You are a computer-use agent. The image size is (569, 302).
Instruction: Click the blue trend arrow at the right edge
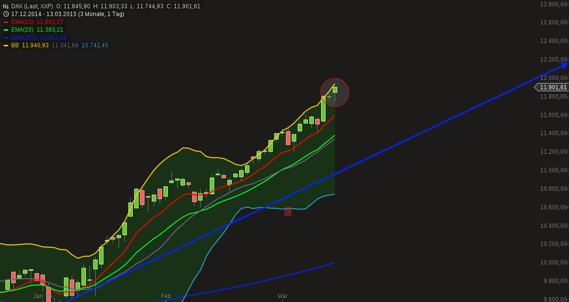pos(564,64)
